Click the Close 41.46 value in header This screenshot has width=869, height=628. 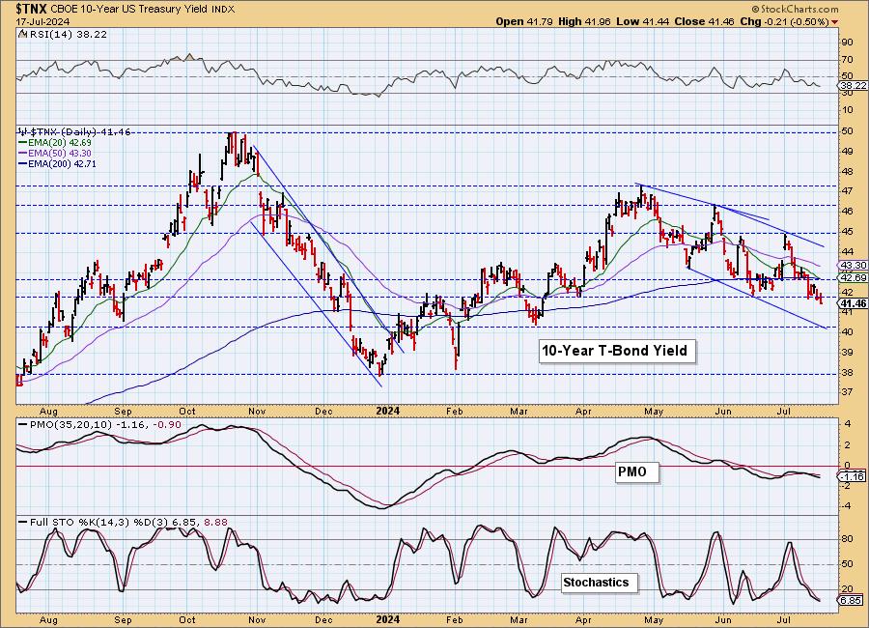coord(705,21)
